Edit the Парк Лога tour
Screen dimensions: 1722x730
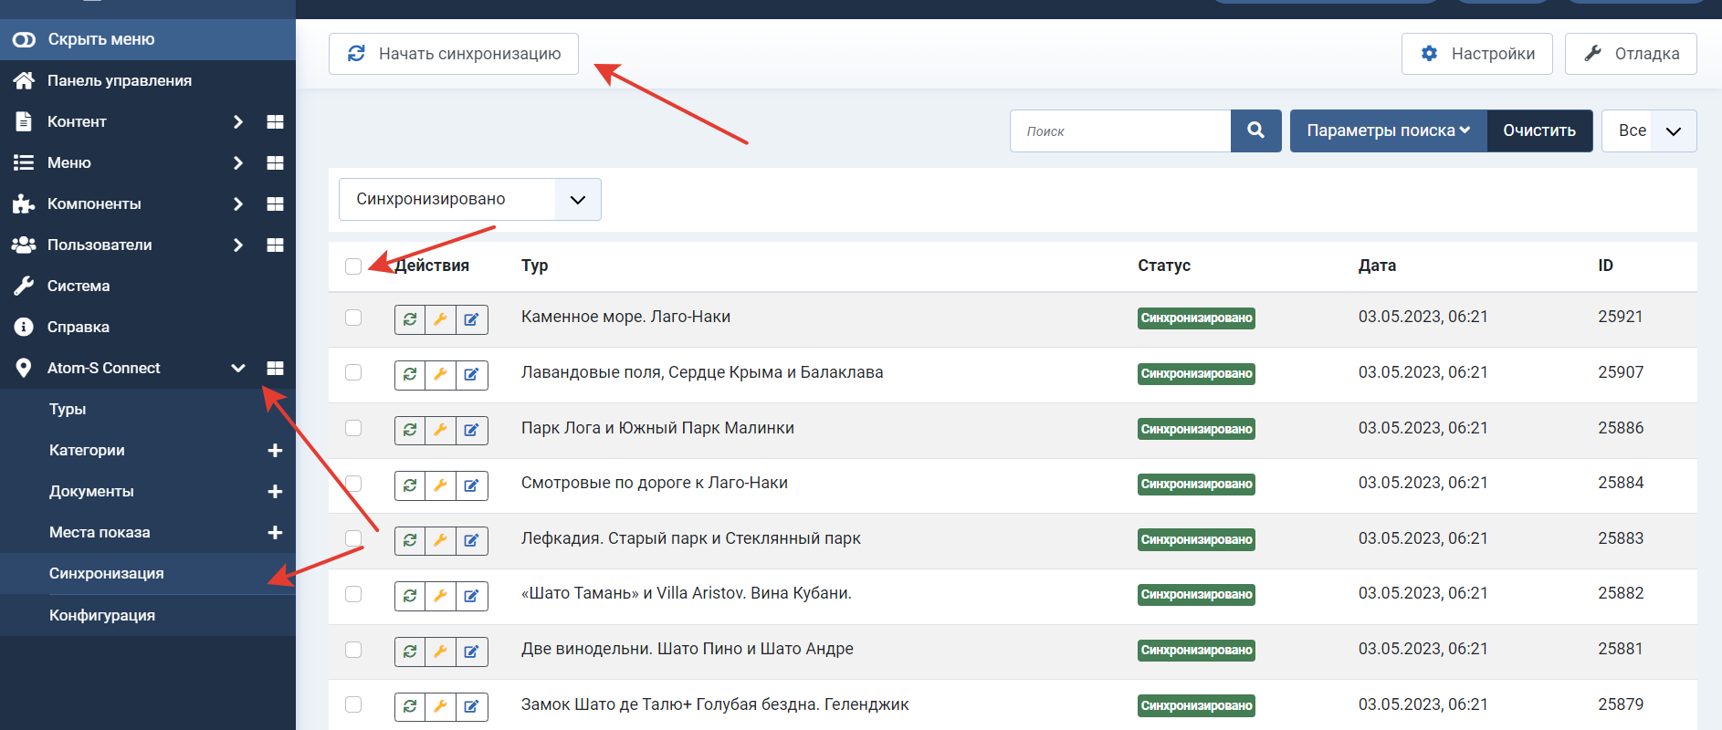[x=471, y=430]
